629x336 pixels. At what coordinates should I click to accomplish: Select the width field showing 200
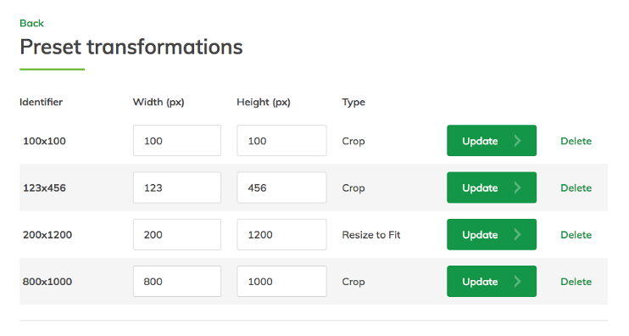tap(177, 234)
